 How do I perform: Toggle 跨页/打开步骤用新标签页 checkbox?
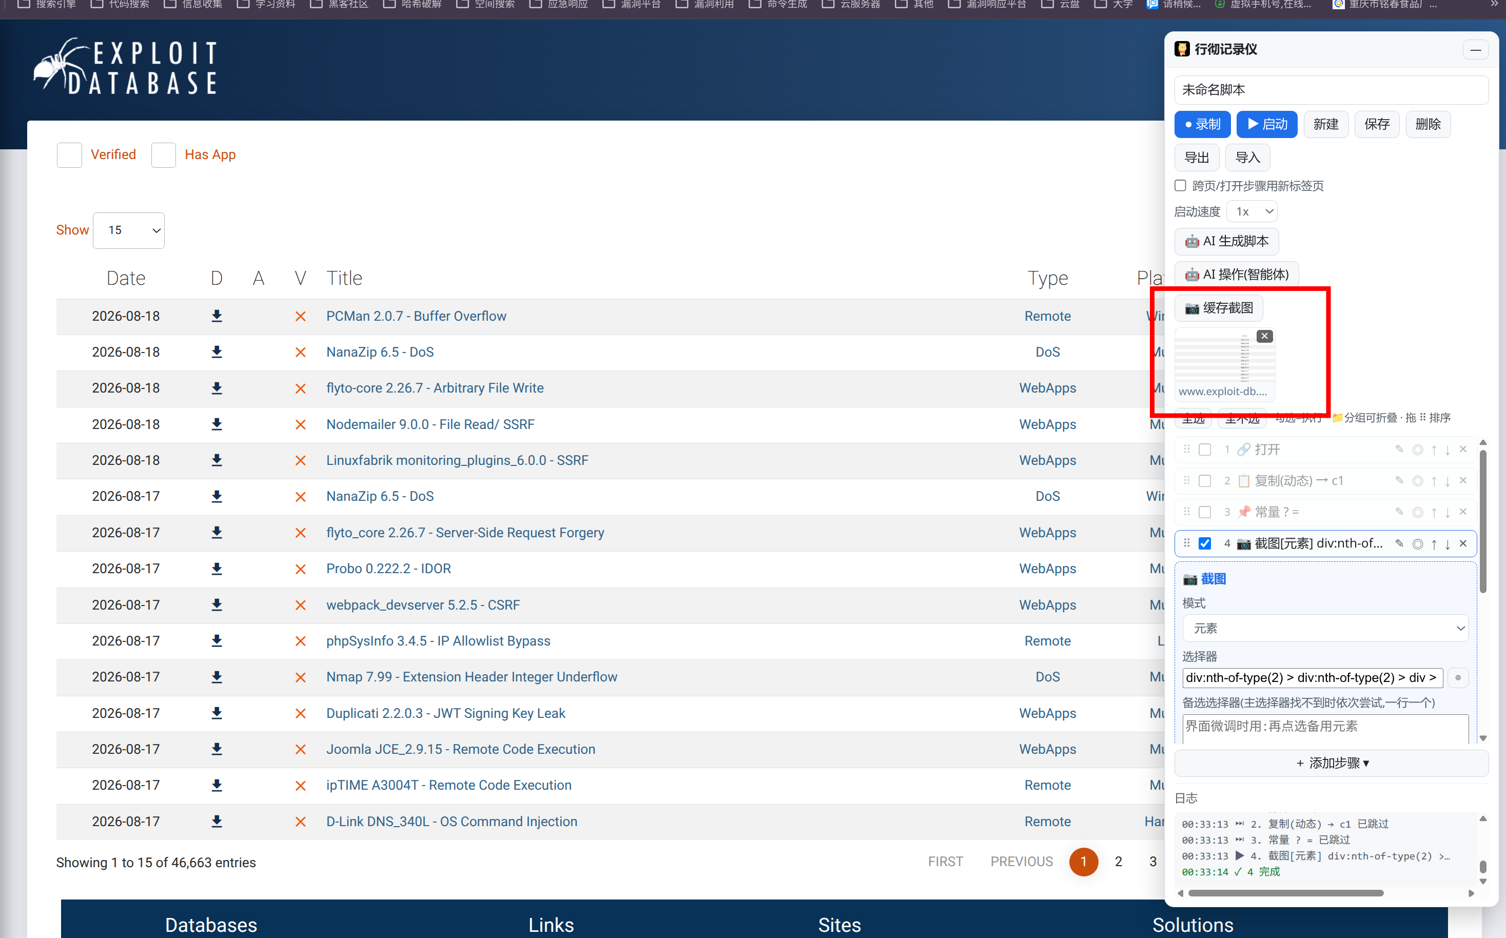[1180, 185]
